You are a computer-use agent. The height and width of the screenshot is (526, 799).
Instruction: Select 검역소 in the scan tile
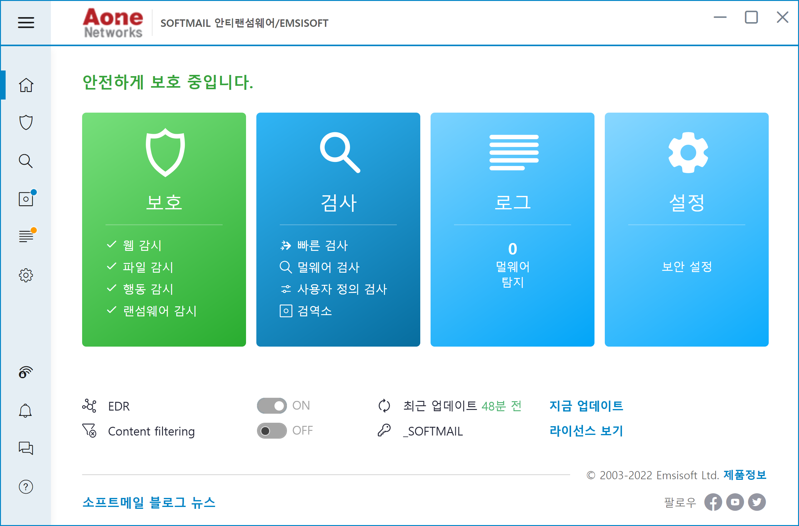tap(314, 311)
